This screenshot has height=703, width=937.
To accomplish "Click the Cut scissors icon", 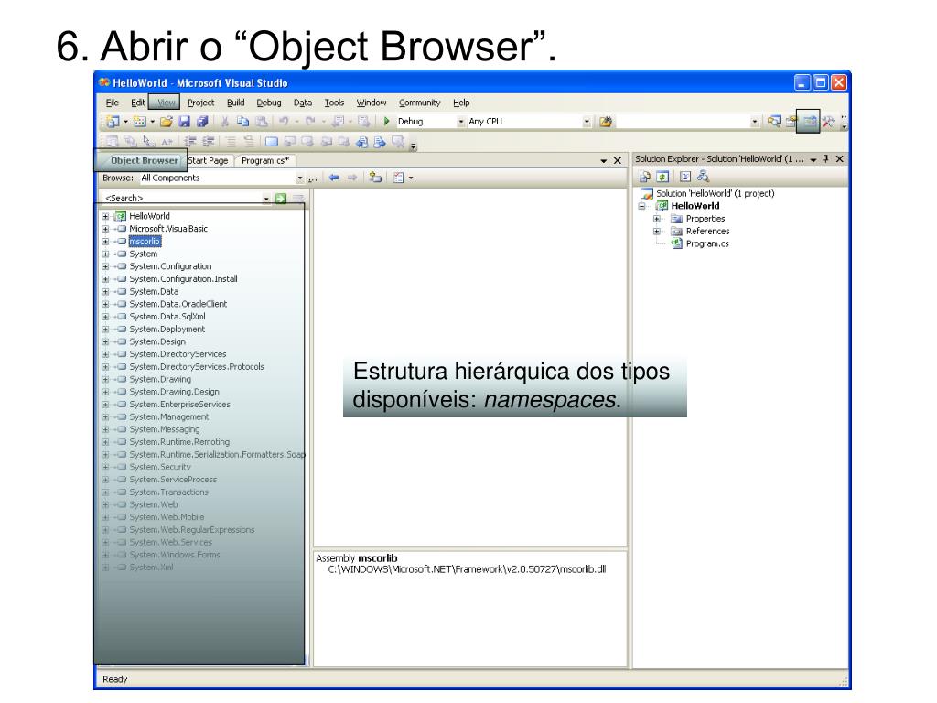I will (225, 122).
